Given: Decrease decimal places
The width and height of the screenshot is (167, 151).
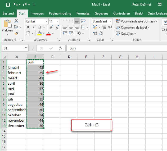Looking at the screenshot, I should pyautogui.click(x=101, y=33).
